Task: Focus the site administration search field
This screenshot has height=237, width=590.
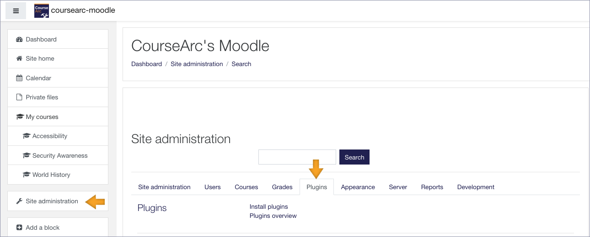Action: [297, 157]
